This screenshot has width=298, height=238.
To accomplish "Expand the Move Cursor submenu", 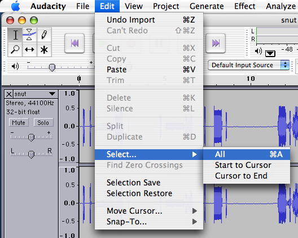I will click(149, 211).
